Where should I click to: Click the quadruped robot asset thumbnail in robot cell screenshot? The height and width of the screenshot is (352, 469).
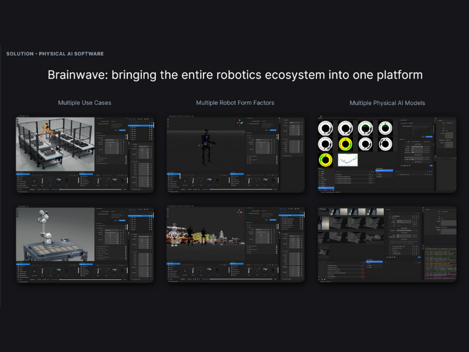coord(58,181)
